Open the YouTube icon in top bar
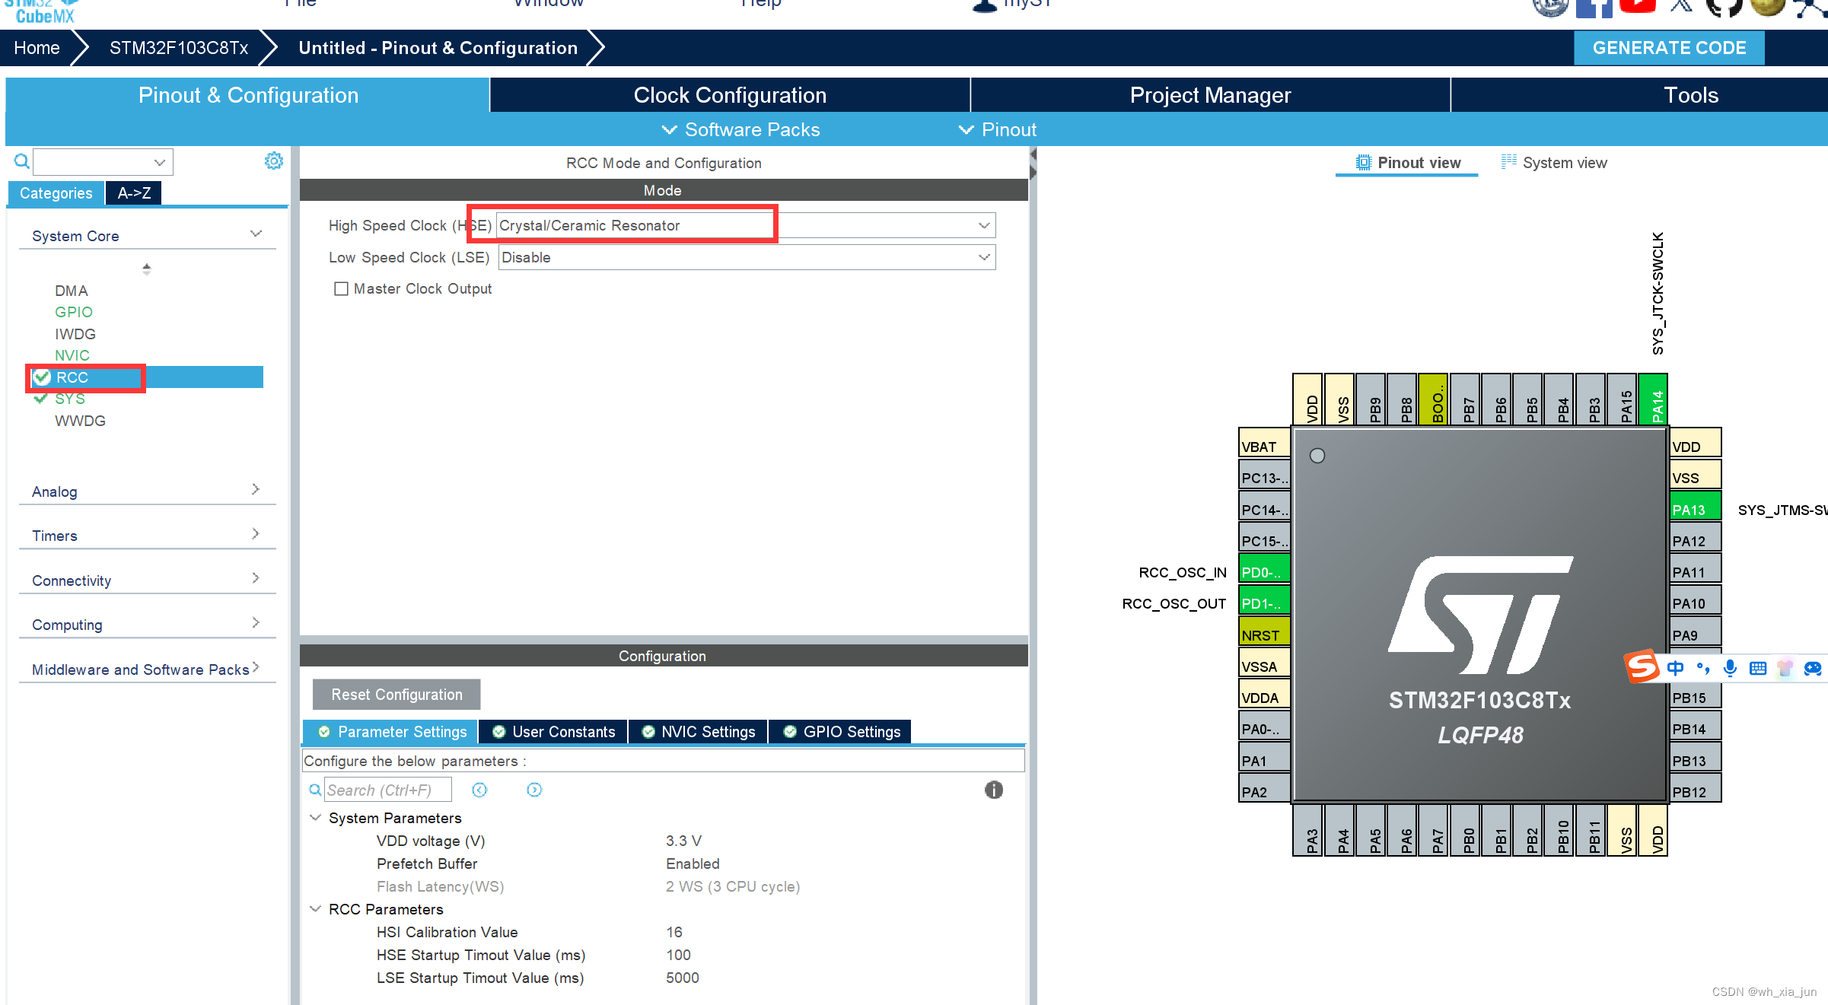Image resolution: width=1828 pixels, height=1005 pixels. coord(1637,7)
